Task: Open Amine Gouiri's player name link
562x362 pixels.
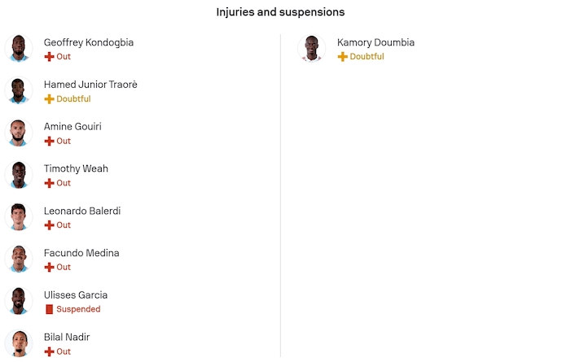Action: tap(72, 127)
